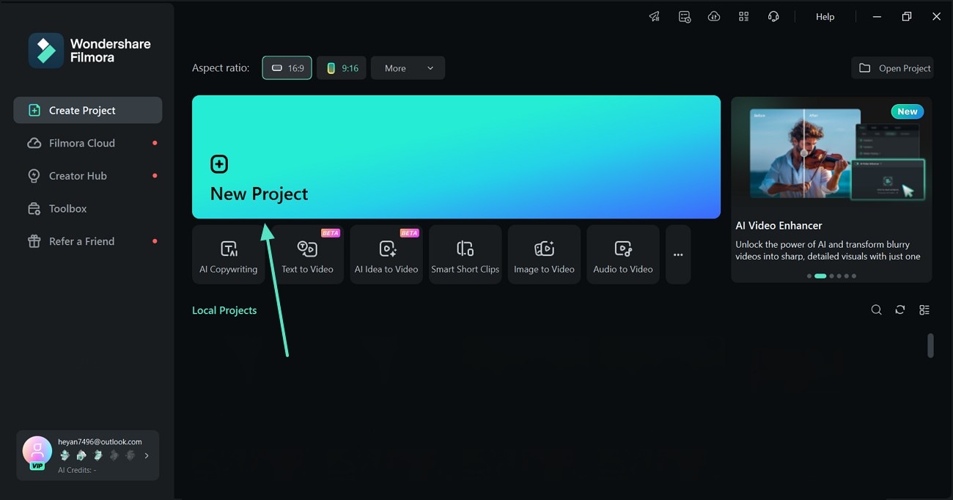Select 16:9 aspect ratio
Image resolution: width=953 pixels, height=500 pixels.
(287, 68)
